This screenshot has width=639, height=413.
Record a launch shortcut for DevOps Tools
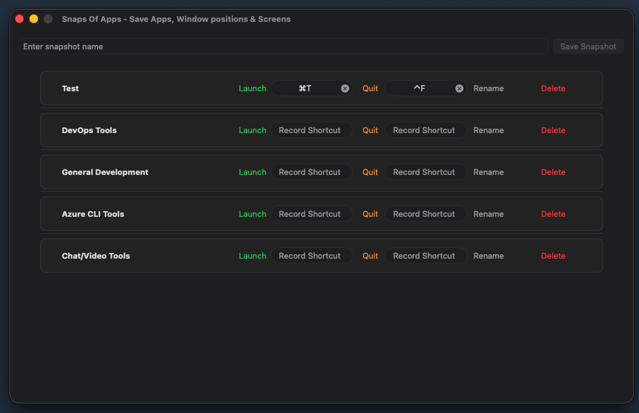311,130
